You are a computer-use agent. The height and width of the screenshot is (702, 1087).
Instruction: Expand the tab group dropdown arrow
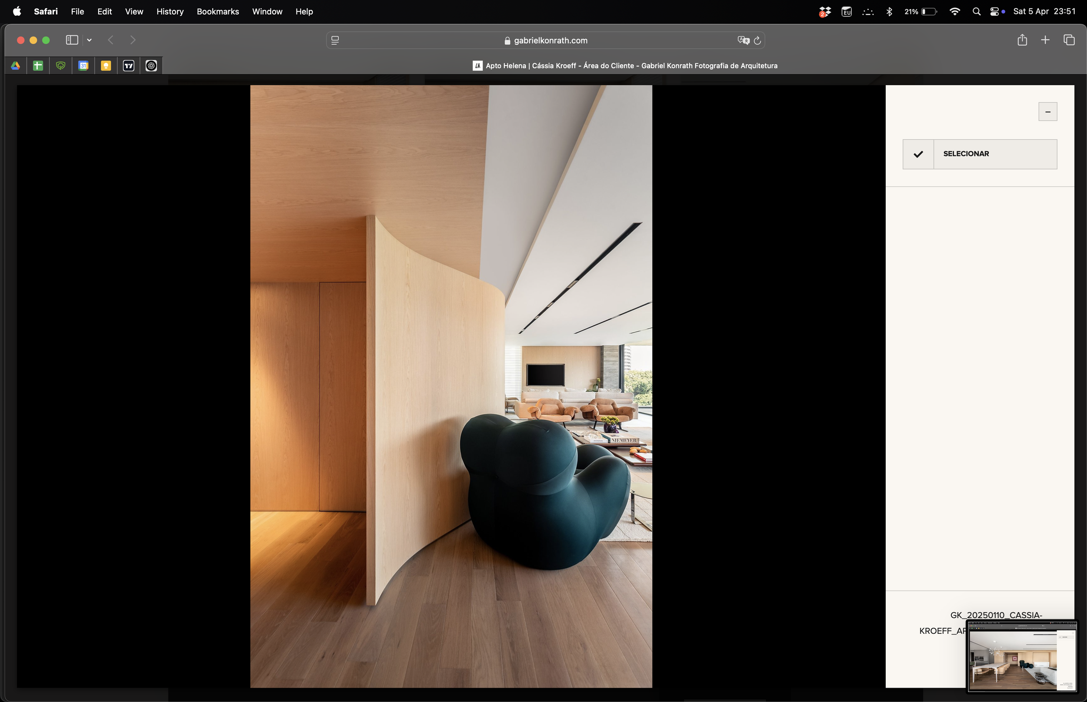tap(90, 40)
